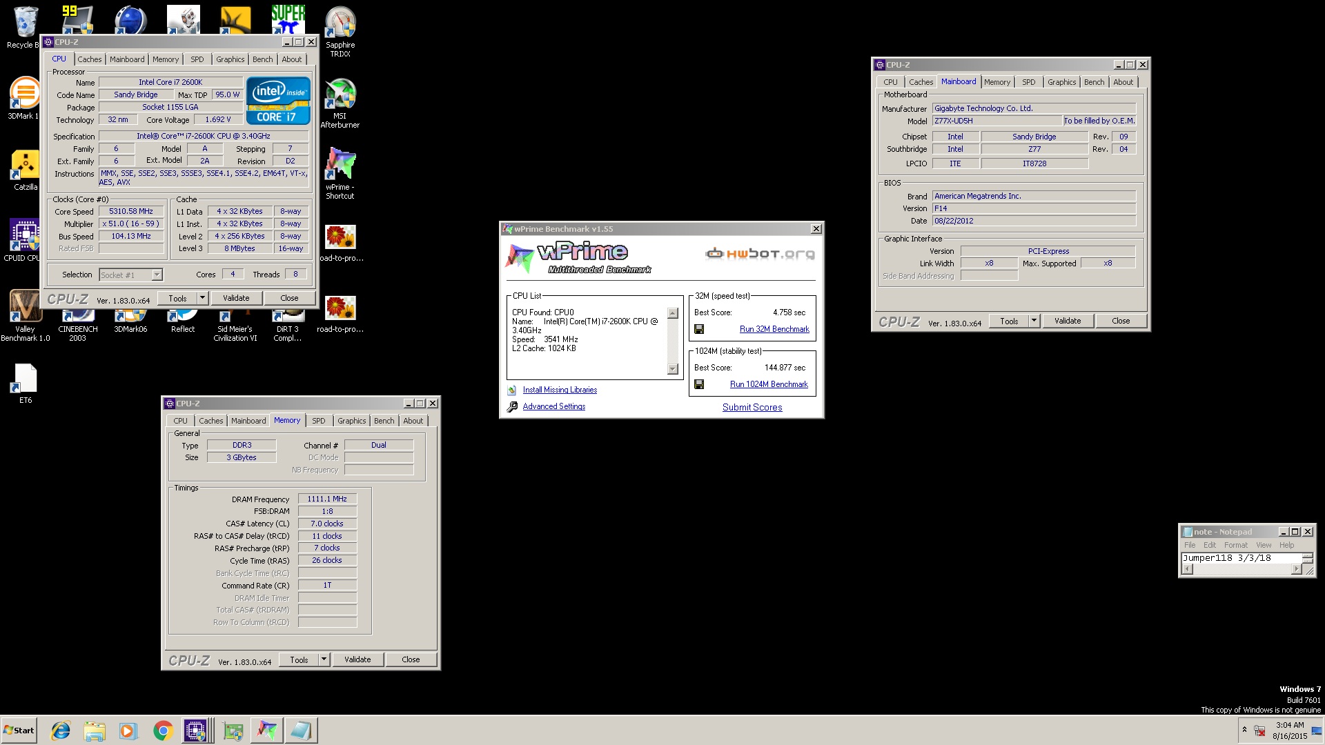This screenshot has height=745, width=1325.
Task: Open About tab in Mainboard CPU-Z window
Action: tap(1123, 83)
